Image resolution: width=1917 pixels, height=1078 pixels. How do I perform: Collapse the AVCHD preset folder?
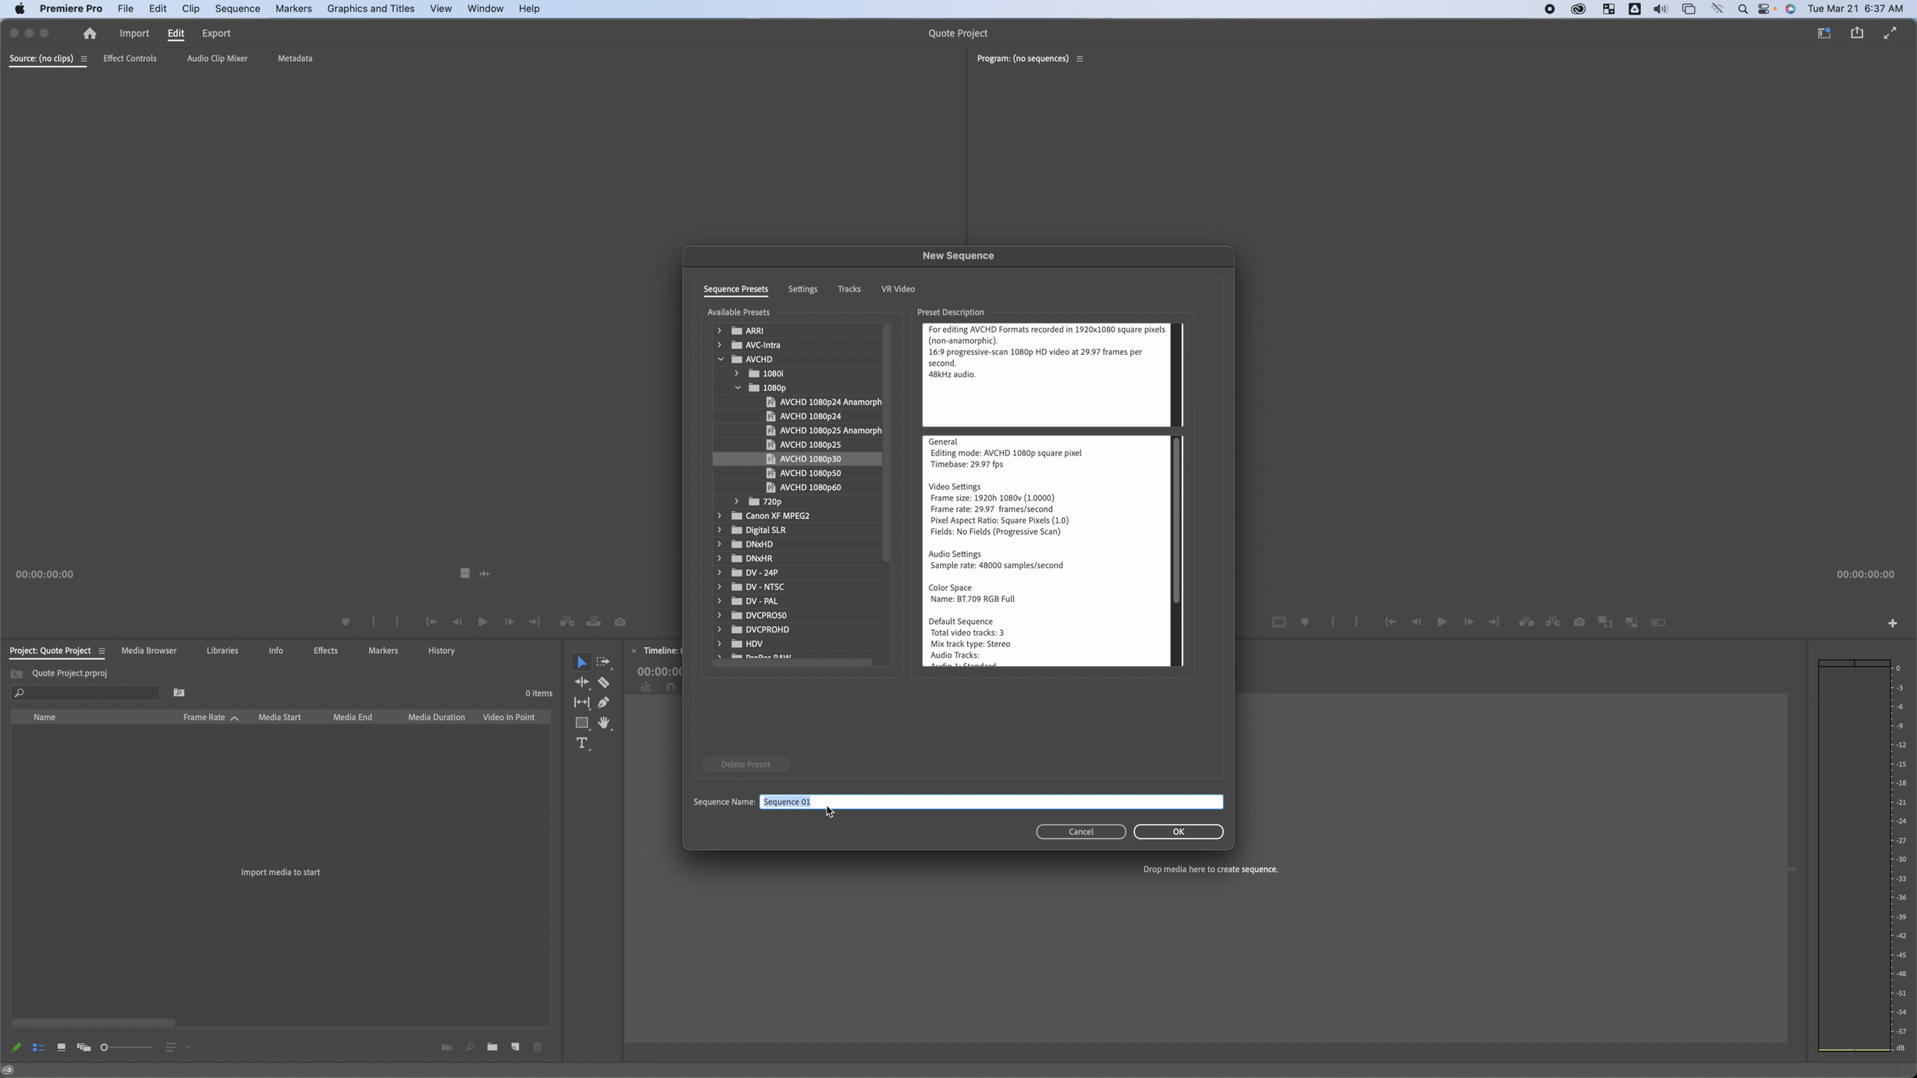point(720,359)
